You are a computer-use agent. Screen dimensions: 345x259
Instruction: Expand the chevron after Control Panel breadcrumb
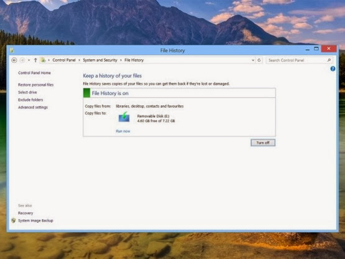click(79, 60)
